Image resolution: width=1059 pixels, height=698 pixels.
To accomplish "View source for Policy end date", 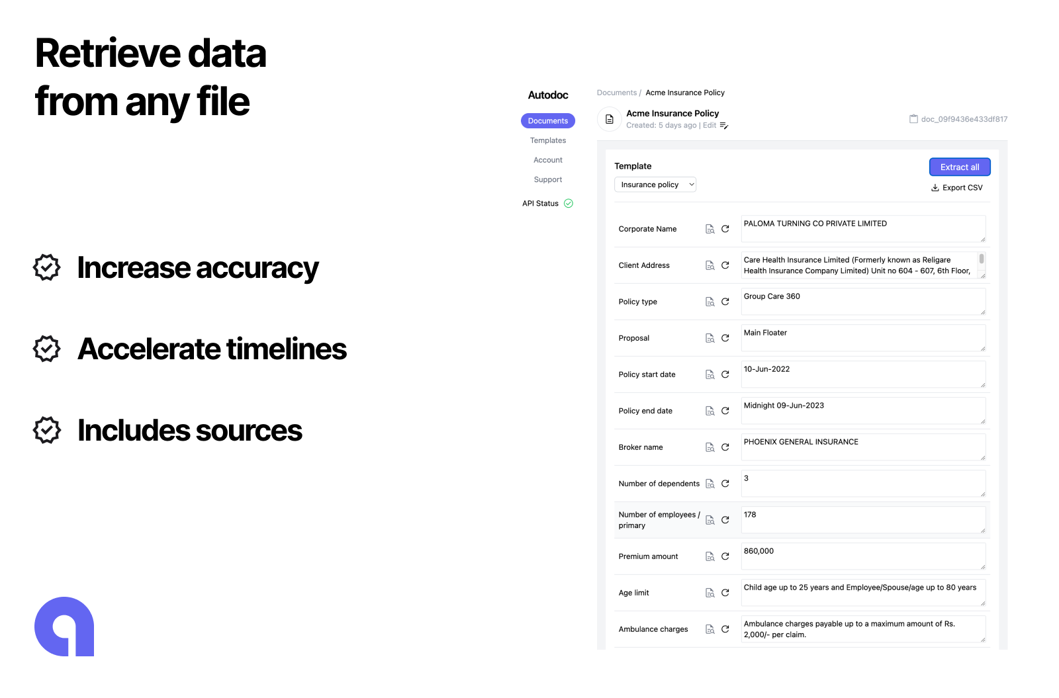I will coord(710,411).
